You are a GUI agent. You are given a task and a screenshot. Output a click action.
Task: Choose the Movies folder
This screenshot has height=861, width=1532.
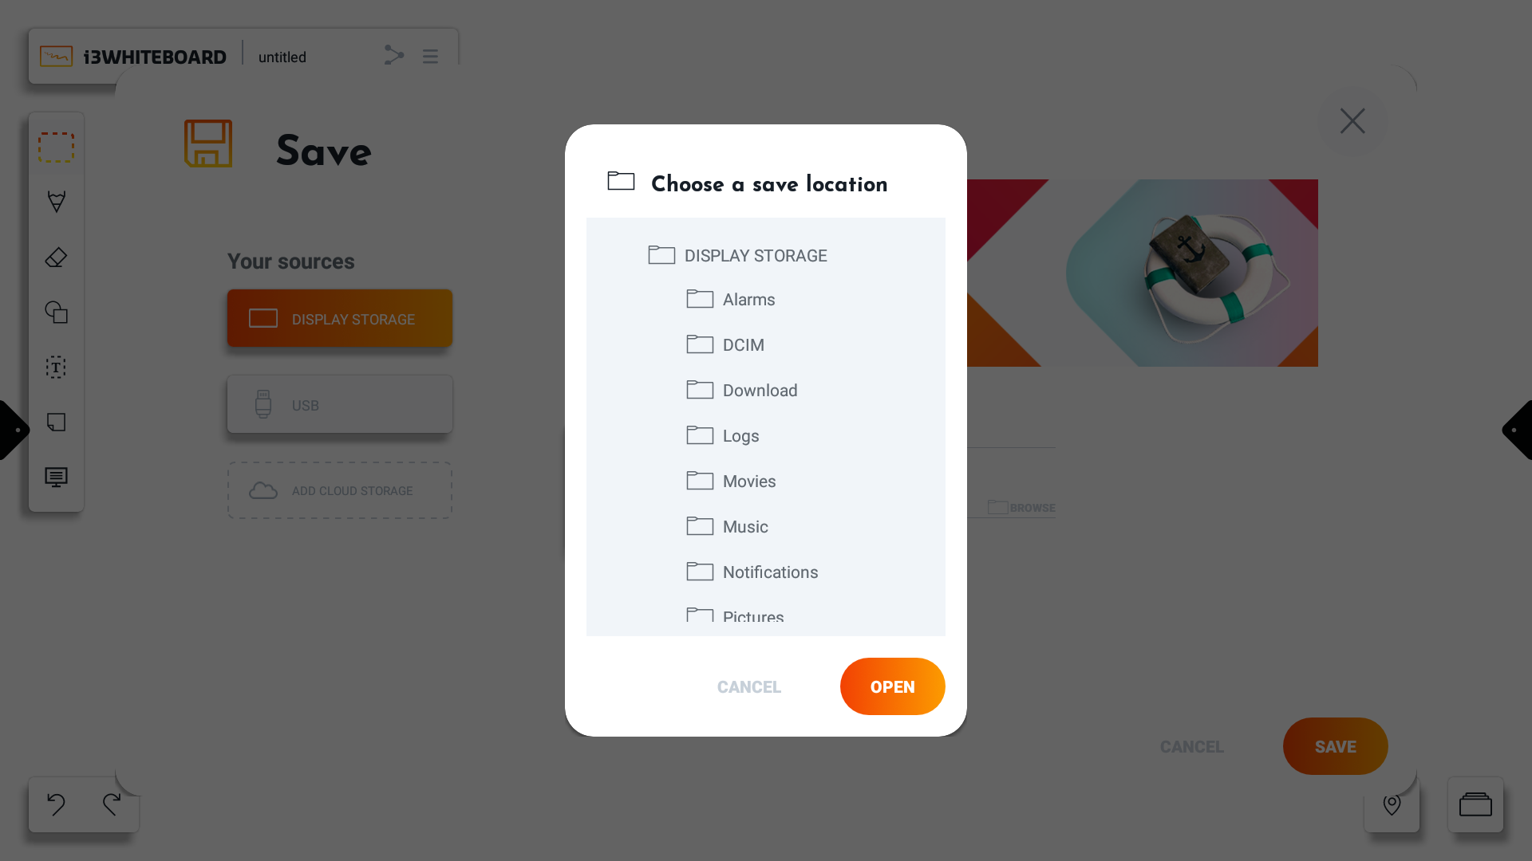click(x=748, y=482)
